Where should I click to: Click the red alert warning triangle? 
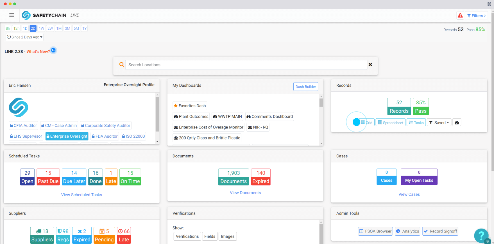point(460,15)
